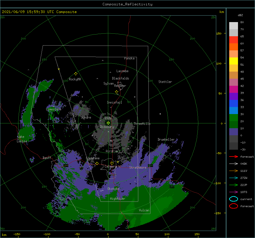The height and width of the screenshot is (238, 255).
Task: Click the Composite_Reflectivity title
Action: click(127, 4)
